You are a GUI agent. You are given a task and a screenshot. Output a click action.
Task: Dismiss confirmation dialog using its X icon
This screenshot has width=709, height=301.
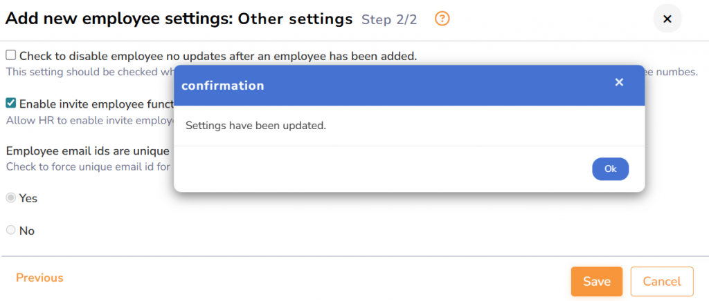tap(619, 83)
